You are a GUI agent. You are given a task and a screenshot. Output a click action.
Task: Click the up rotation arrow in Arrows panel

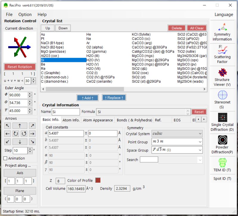click(20, 126)
